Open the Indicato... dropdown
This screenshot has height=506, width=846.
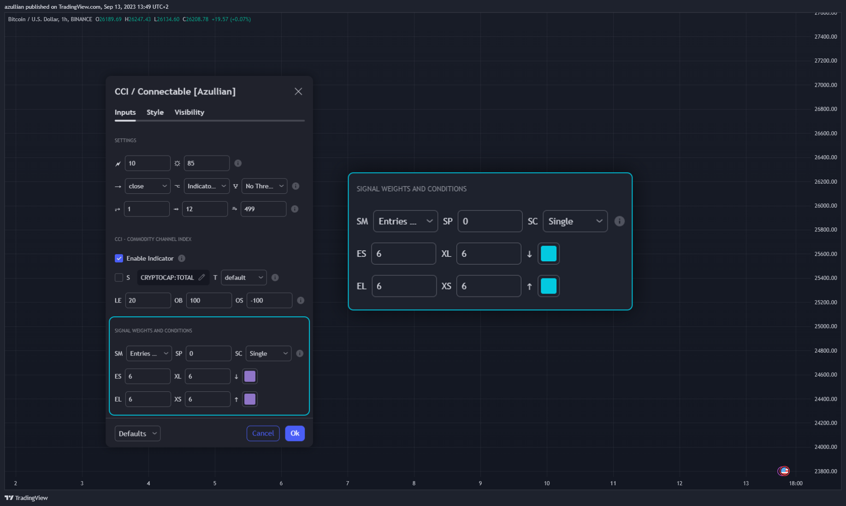tap(207, 186)
